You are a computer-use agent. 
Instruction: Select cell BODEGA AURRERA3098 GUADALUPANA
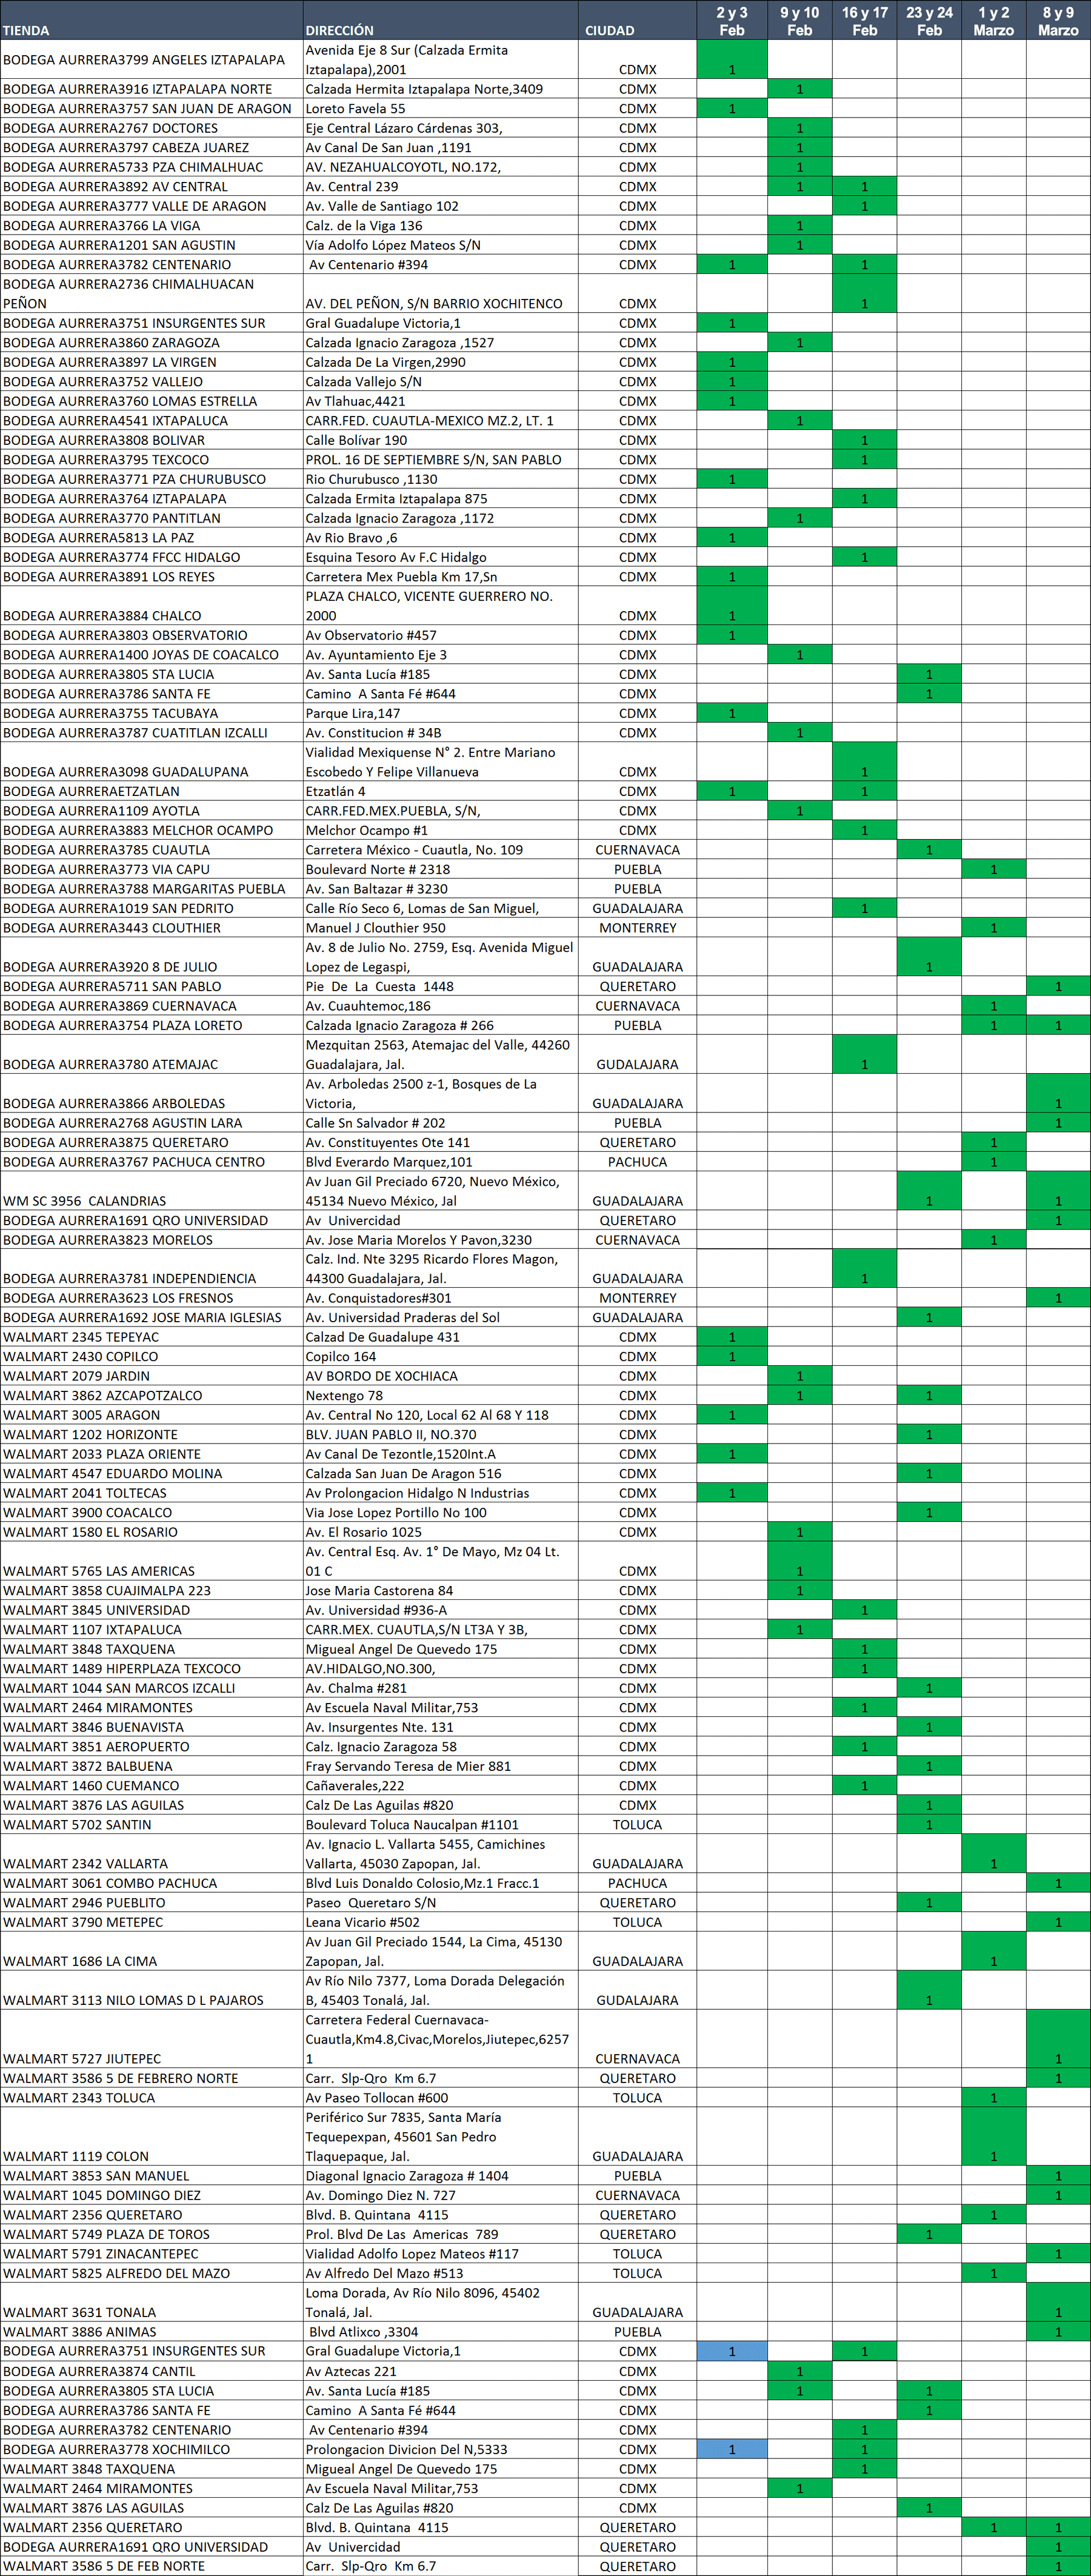click(151, 762)
